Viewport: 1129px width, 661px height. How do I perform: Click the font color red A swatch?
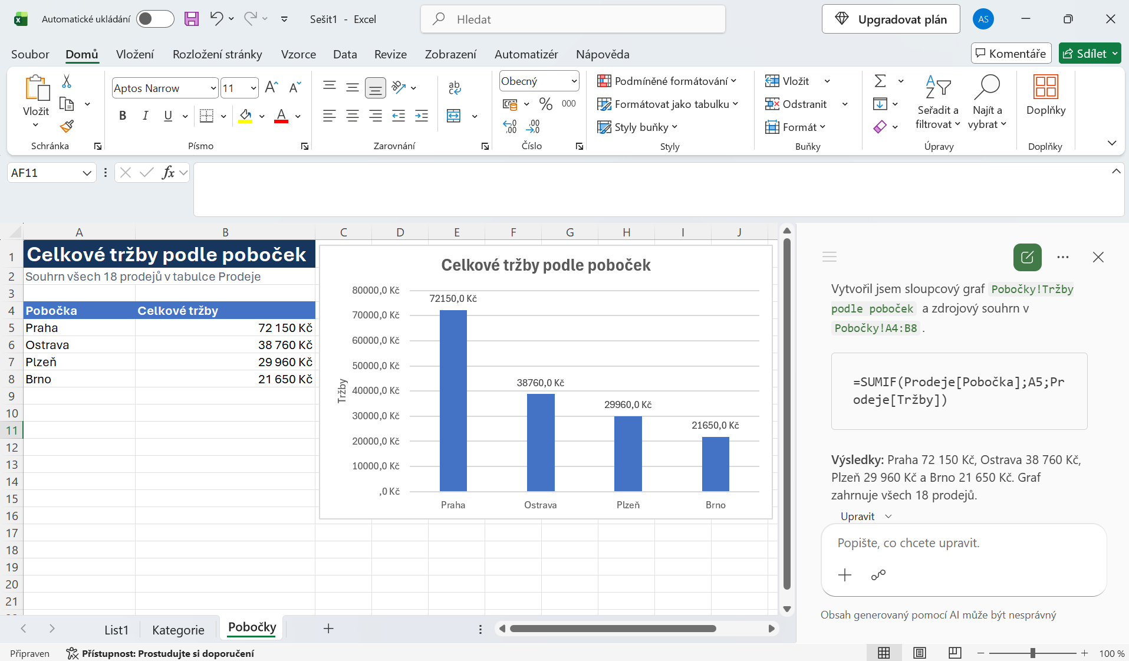(x=281, y=116)
